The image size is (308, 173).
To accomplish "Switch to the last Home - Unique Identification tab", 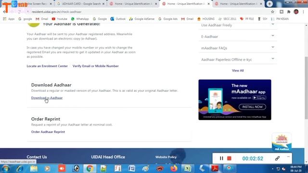I will [239, 4].
